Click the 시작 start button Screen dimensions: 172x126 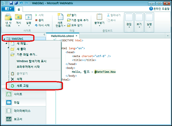click(40, 15)
